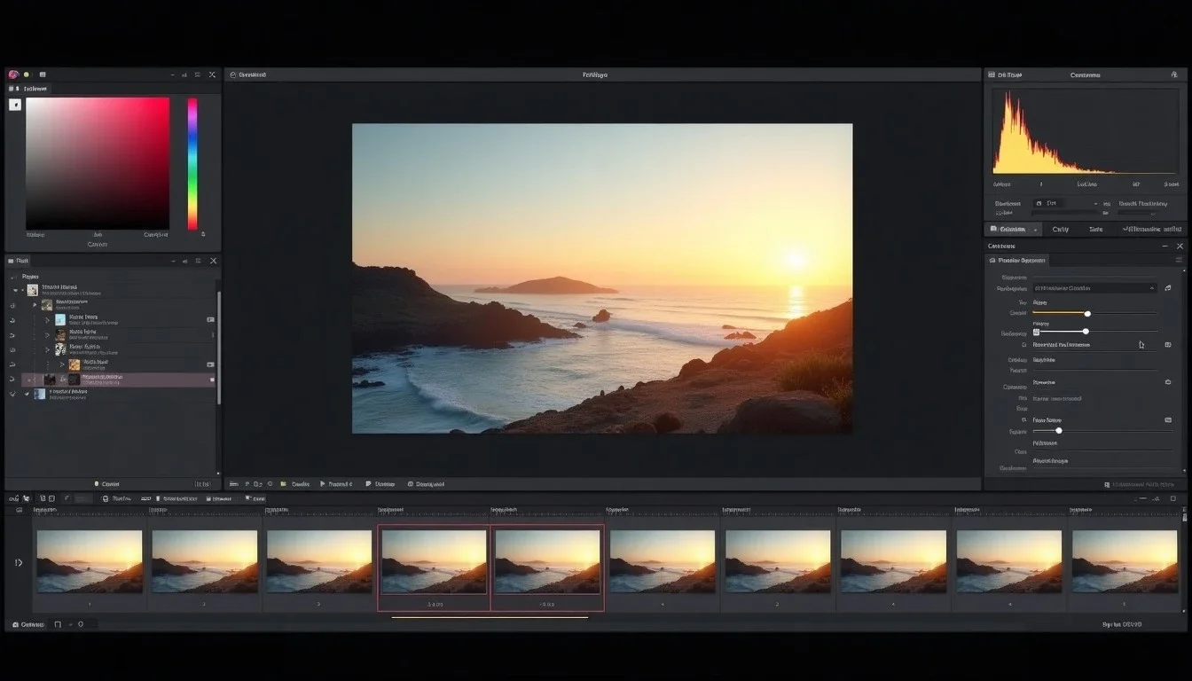Screen dimensions: 1192x681
Task: Select the third filmstrip thumbnail
Action: 319,562
